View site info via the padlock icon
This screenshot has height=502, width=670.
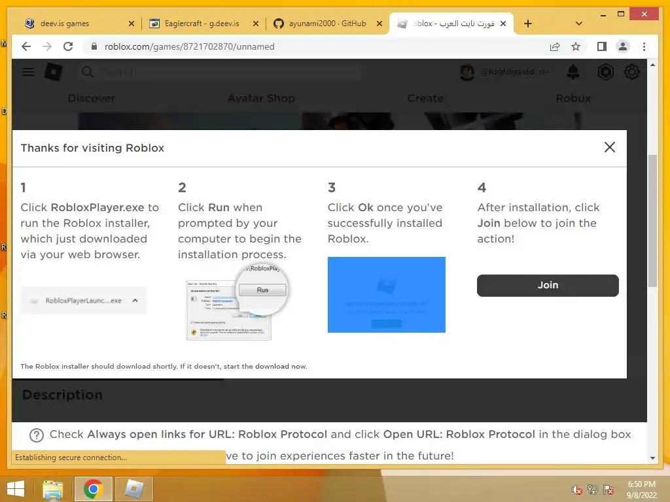pyautogui.click(x=94, y=46)
